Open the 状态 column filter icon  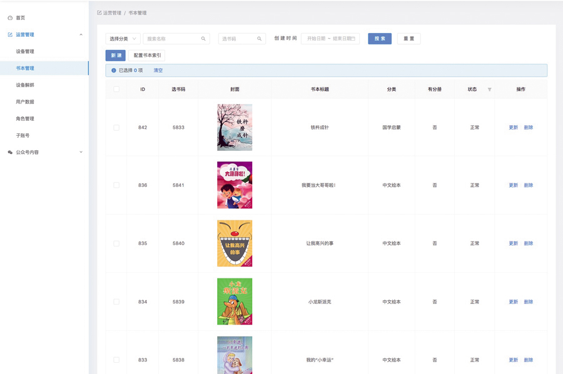point(489,89)
